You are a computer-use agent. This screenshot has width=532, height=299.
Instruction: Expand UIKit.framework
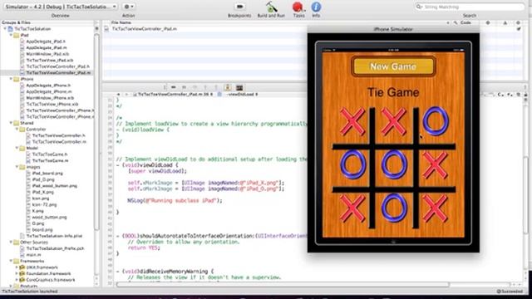[x=17, y=267]
